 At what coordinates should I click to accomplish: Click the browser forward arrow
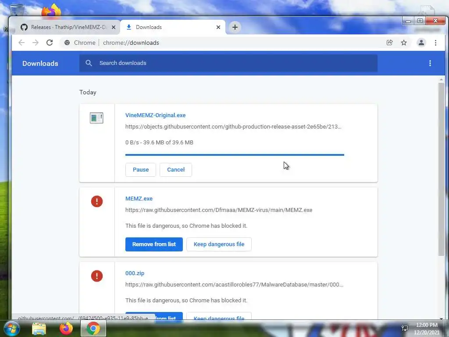(x=36, y=43)
